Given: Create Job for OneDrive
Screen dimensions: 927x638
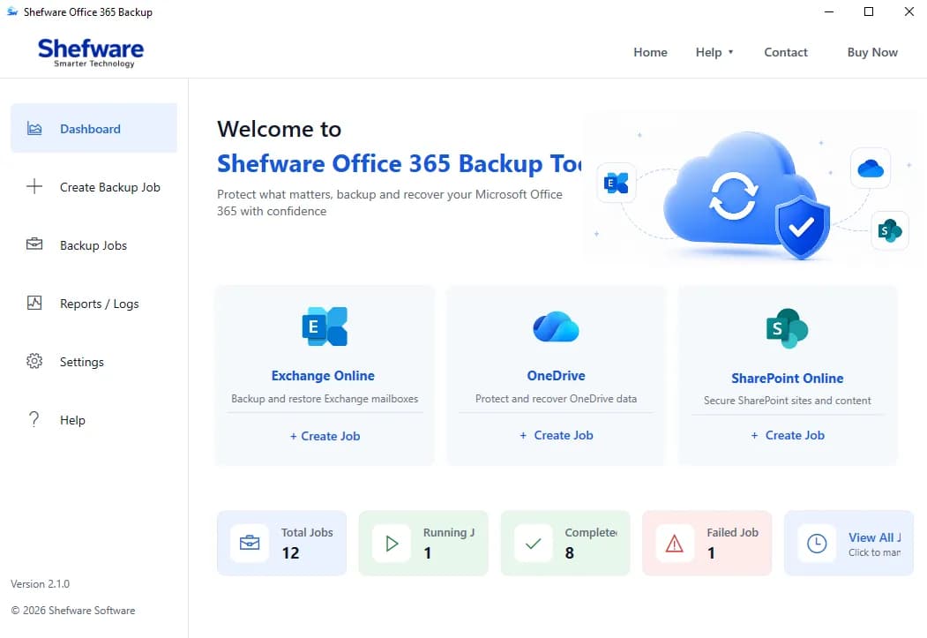Looking at the screenshot, I should tap(556, 434).
